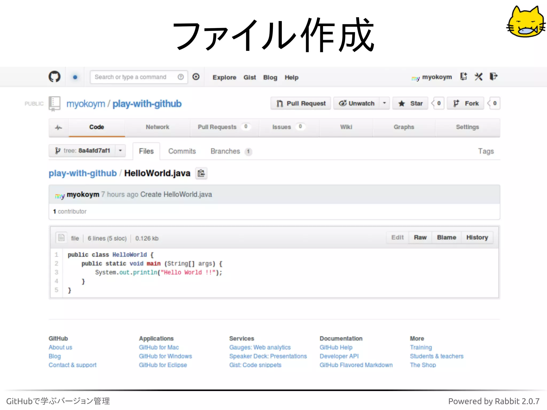Screen dimensions: 547x410
Task: Expand the Unwatch dropdown arrow
Action: (384, 103)
